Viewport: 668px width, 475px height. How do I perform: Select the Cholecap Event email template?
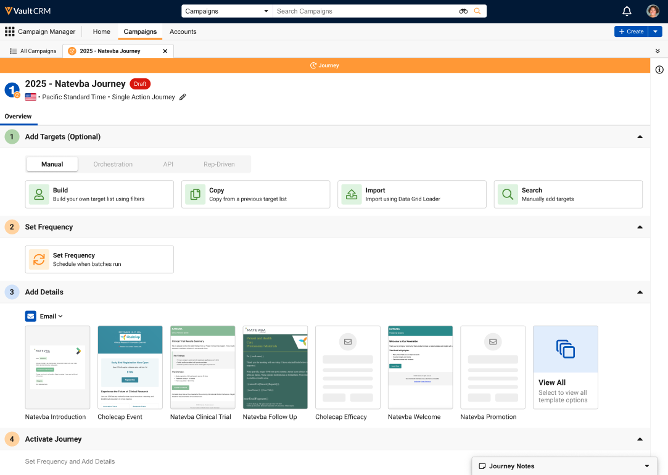point(130,367)
